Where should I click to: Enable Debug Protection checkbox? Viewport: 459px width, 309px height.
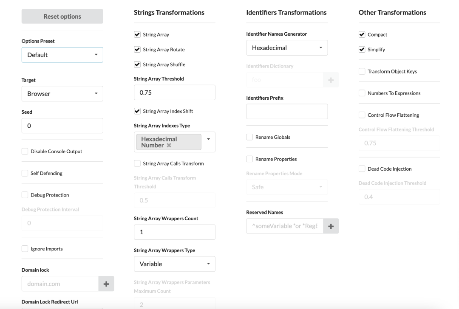coord(25,195)
